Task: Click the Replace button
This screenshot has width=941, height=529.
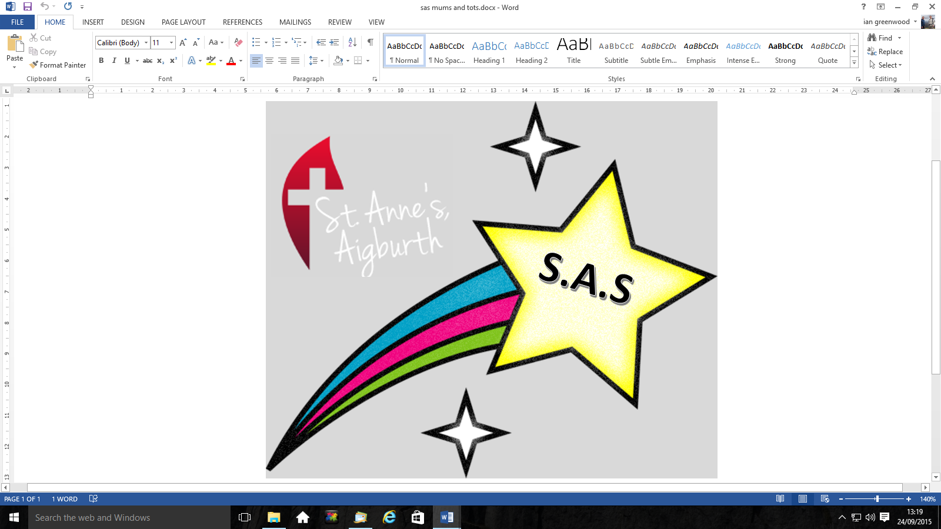Action: pyautogui.click(x=885, y=52)
